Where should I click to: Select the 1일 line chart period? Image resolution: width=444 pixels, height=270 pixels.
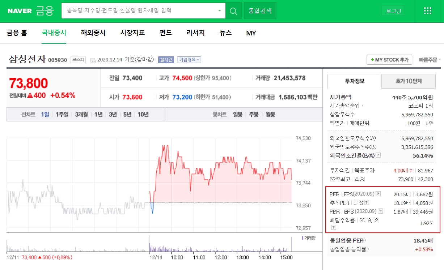tap(45, 115)
